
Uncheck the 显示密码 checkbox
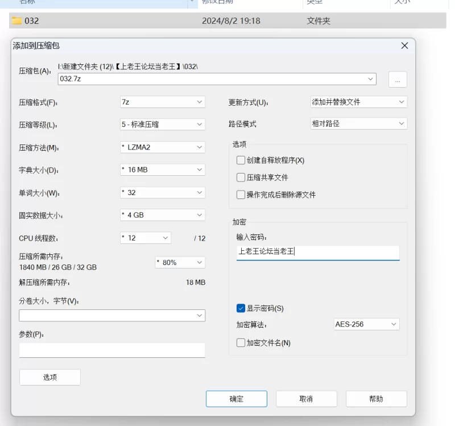[x=241, y=308]
